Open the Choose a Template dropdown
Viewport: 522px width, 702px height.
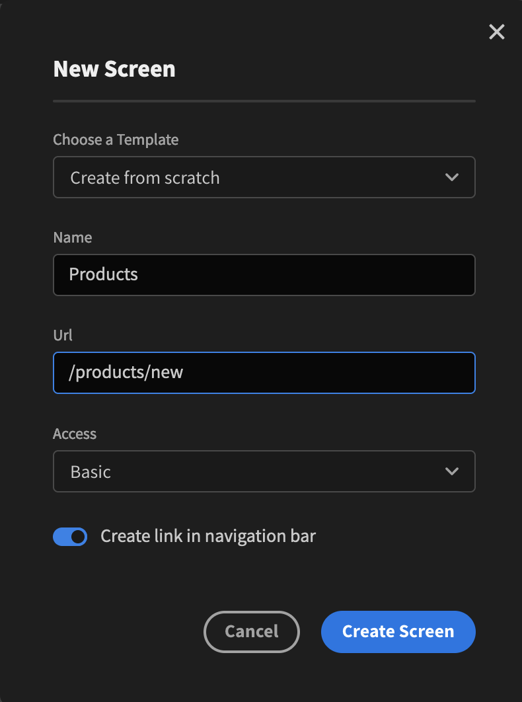coord(264,177)
